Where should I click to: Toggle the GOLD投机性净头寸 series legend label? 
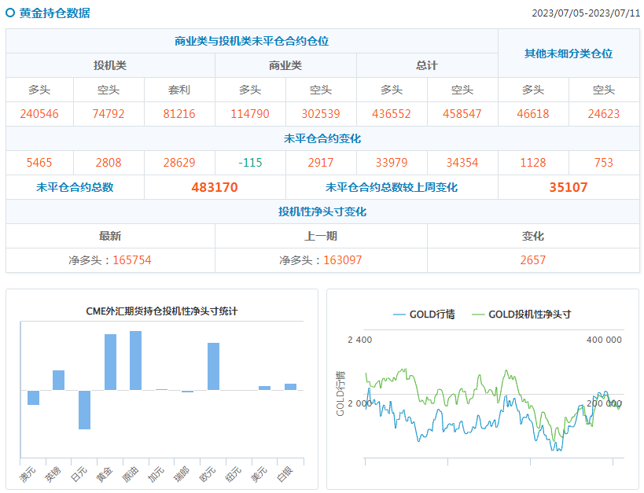coord(529,315)
